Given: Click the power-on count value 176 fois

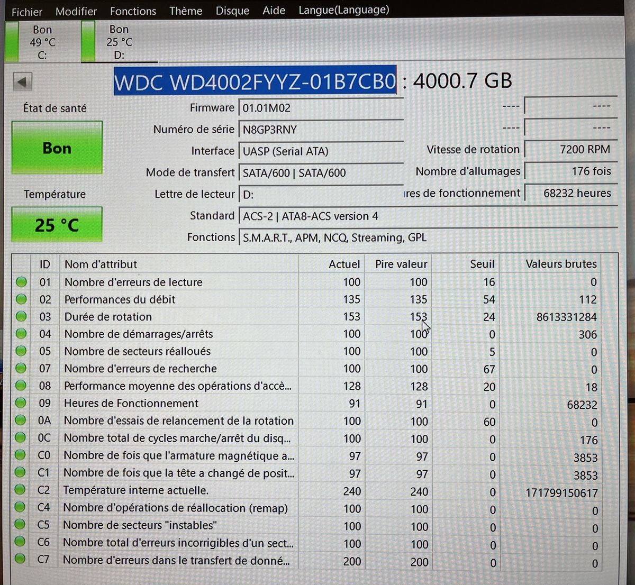Looking at the screenshot, I should point(570,171).
